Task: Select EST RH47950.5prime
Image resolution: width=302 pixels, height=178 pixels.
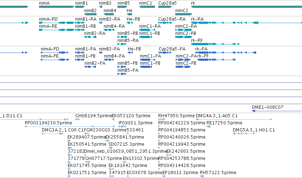Action: point(176,116)
